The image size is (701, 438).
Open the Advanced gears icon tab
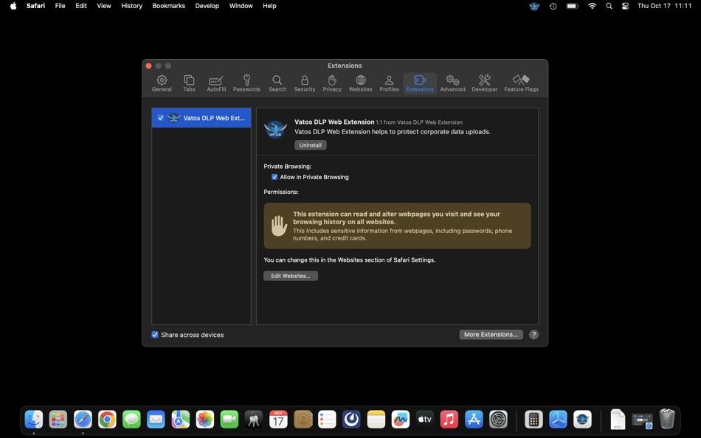tap(452, 83)
